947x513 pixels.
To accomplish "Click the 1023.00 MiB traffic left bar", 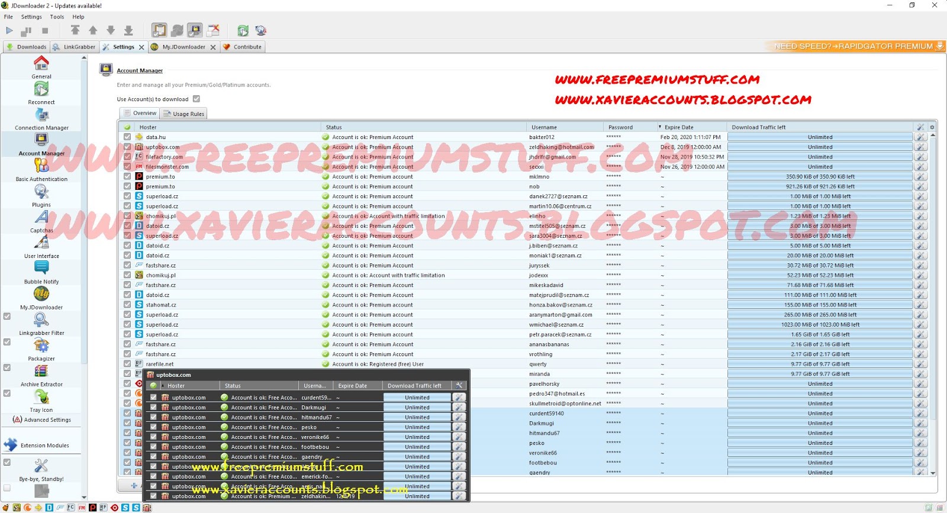I will coord(820,324).
